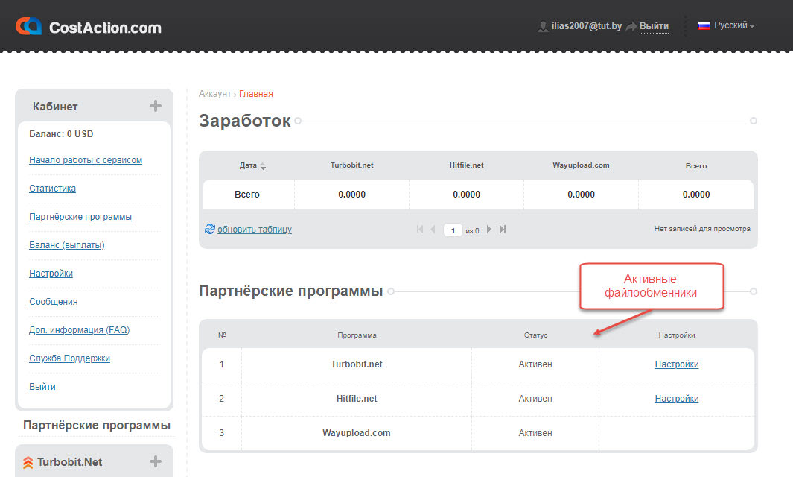Click the Активен status of Turbobit.net row
This screenshot has width=793, height=477.
(x=535, y=364)
